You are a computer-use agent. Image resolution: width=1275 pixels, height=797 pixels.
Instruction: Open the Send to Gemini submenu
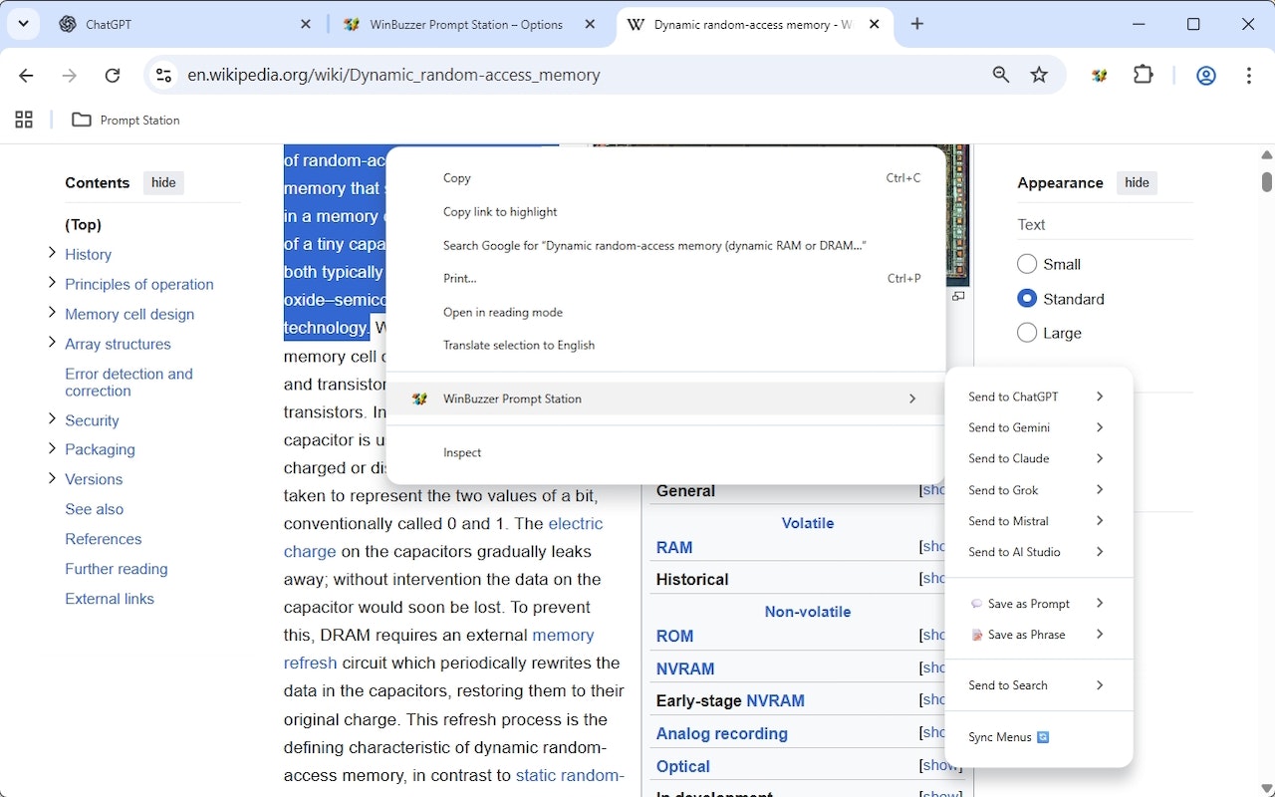(1038, 427)
